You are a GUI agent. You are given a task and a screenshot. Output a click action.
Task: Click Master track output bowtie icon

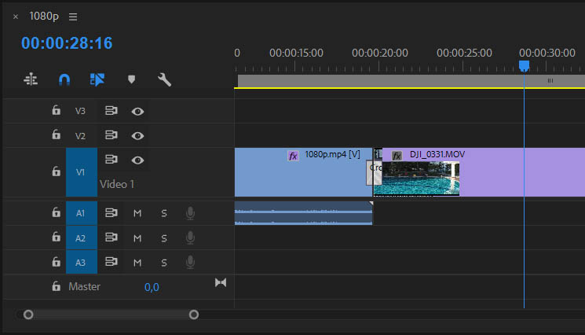tap(221, 283)
